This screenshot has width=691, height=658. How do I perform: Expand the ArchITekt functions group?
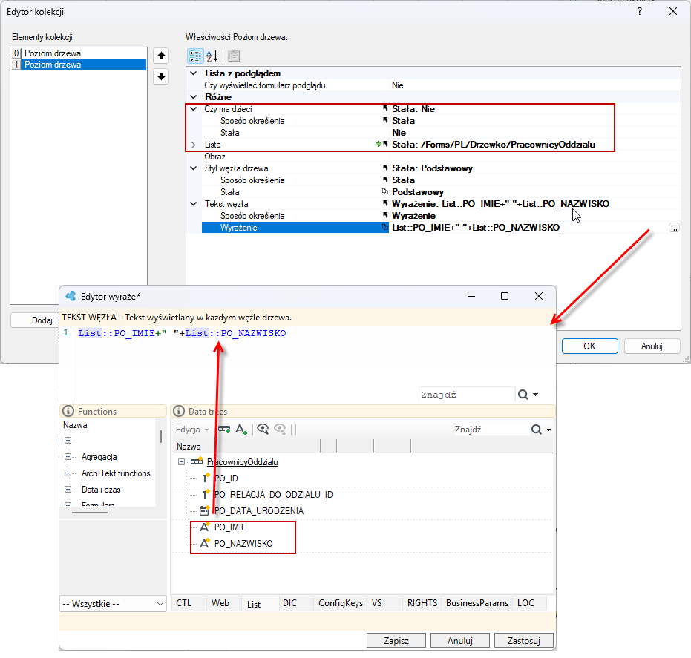(68, 473)
